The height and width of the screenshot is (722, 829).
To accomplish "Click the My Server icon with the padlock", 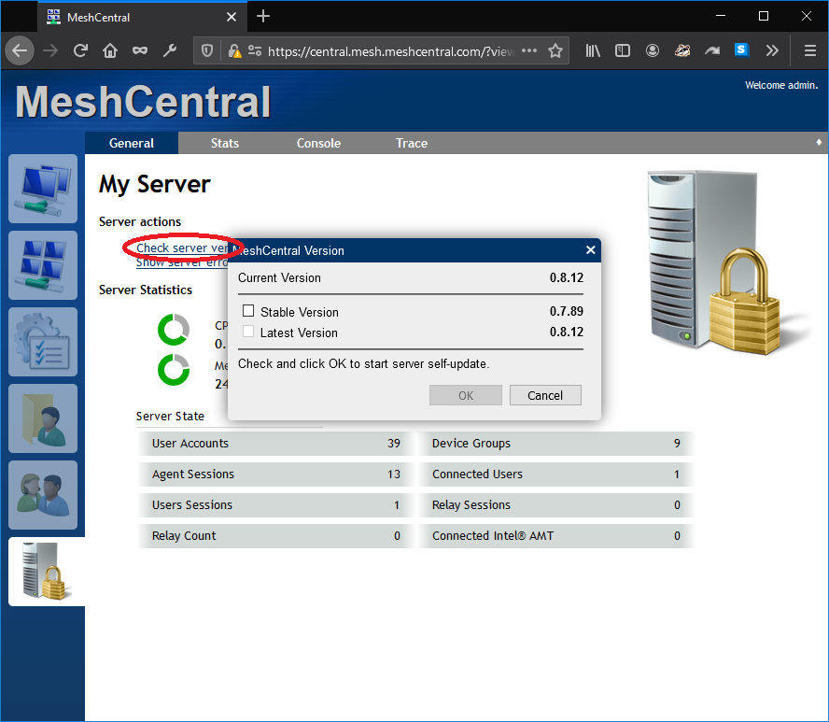I will [x=45, y=572].
